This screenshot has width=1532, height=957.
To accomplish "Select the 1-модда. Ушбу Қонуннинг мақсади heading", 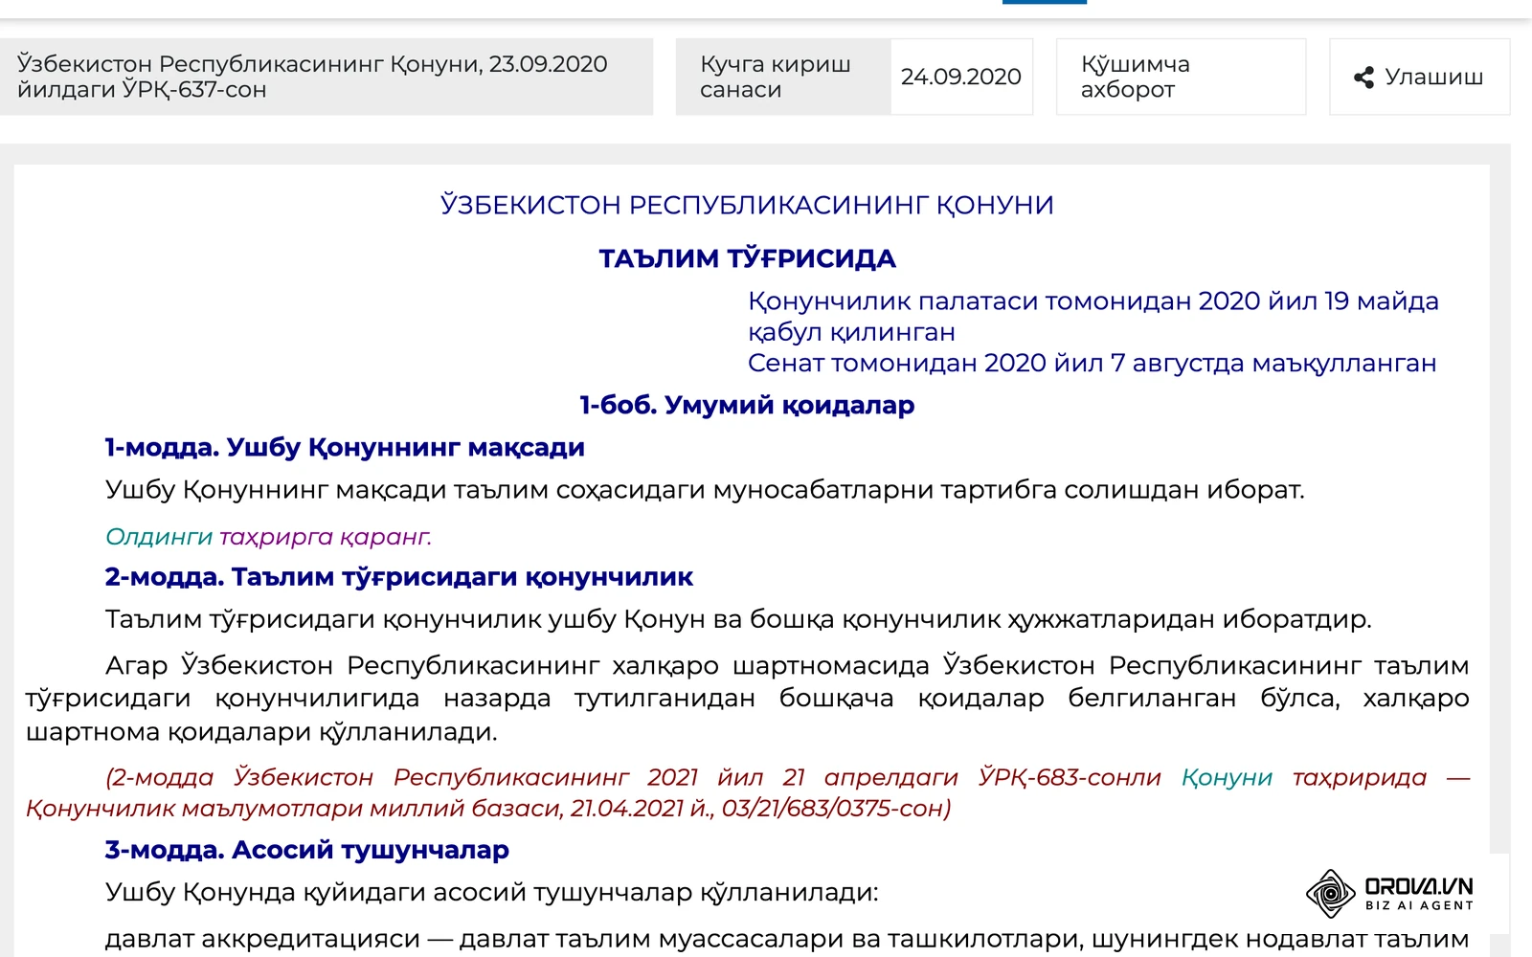I will (345, 447).
